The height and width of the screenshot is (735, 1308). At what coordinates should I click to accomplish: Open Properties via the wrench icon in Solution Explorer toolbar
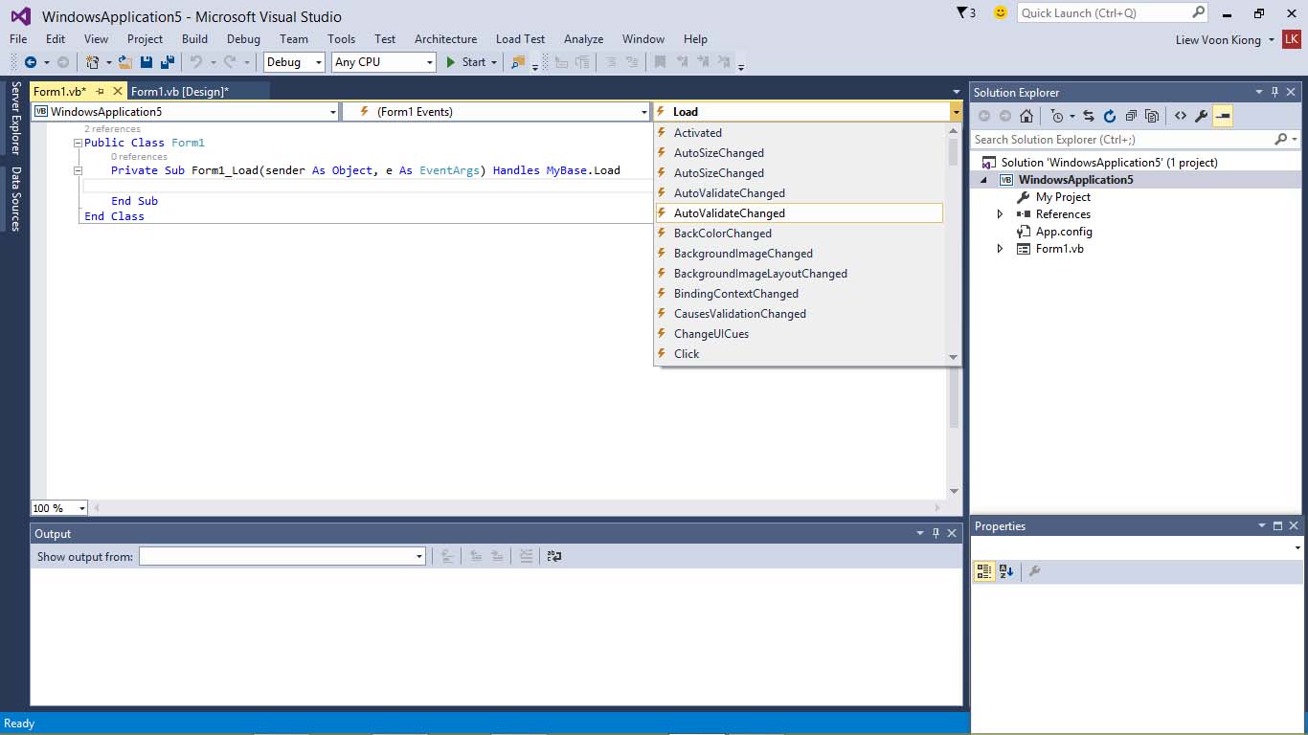tap(1202, 116)
